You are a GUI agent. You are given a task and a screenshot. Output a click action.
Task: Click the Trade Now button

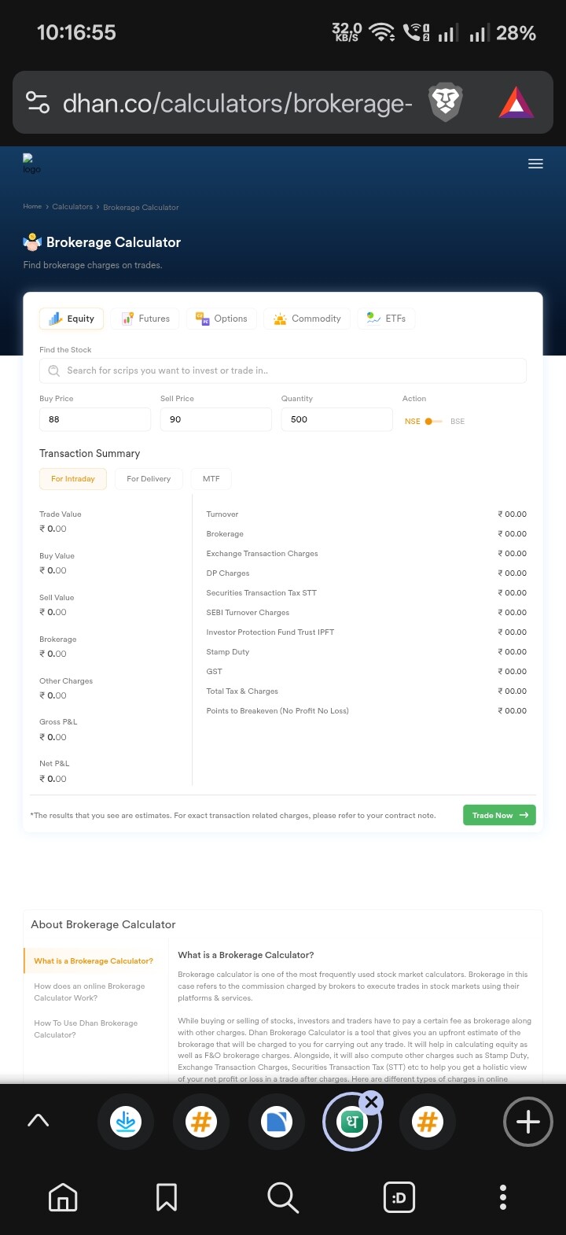pyautogui.click(x=499, y=815)
